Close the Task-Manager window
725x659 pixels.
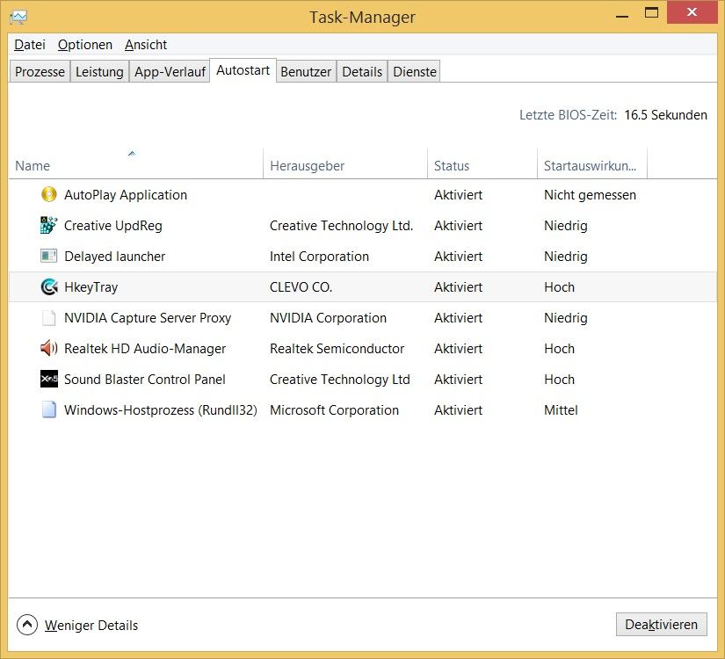[692, 12]
